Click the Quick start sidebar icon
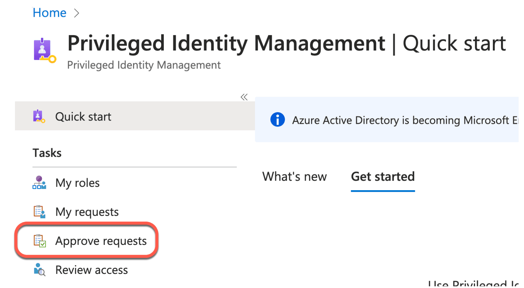Screen dimensions: 524x288 coord(39,116)
